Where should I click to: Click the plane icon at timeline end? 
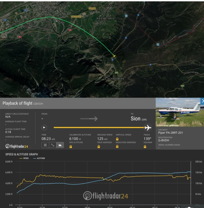coord(147,127)
